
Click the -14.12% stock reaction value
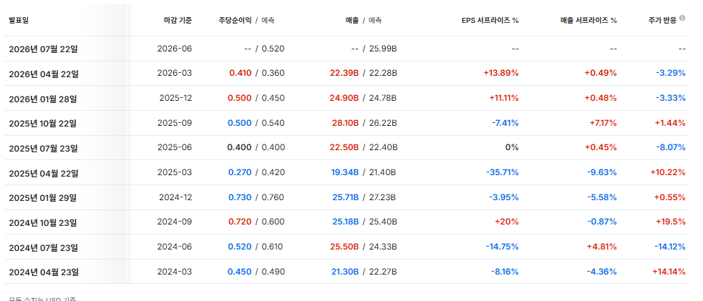(671, 247)
